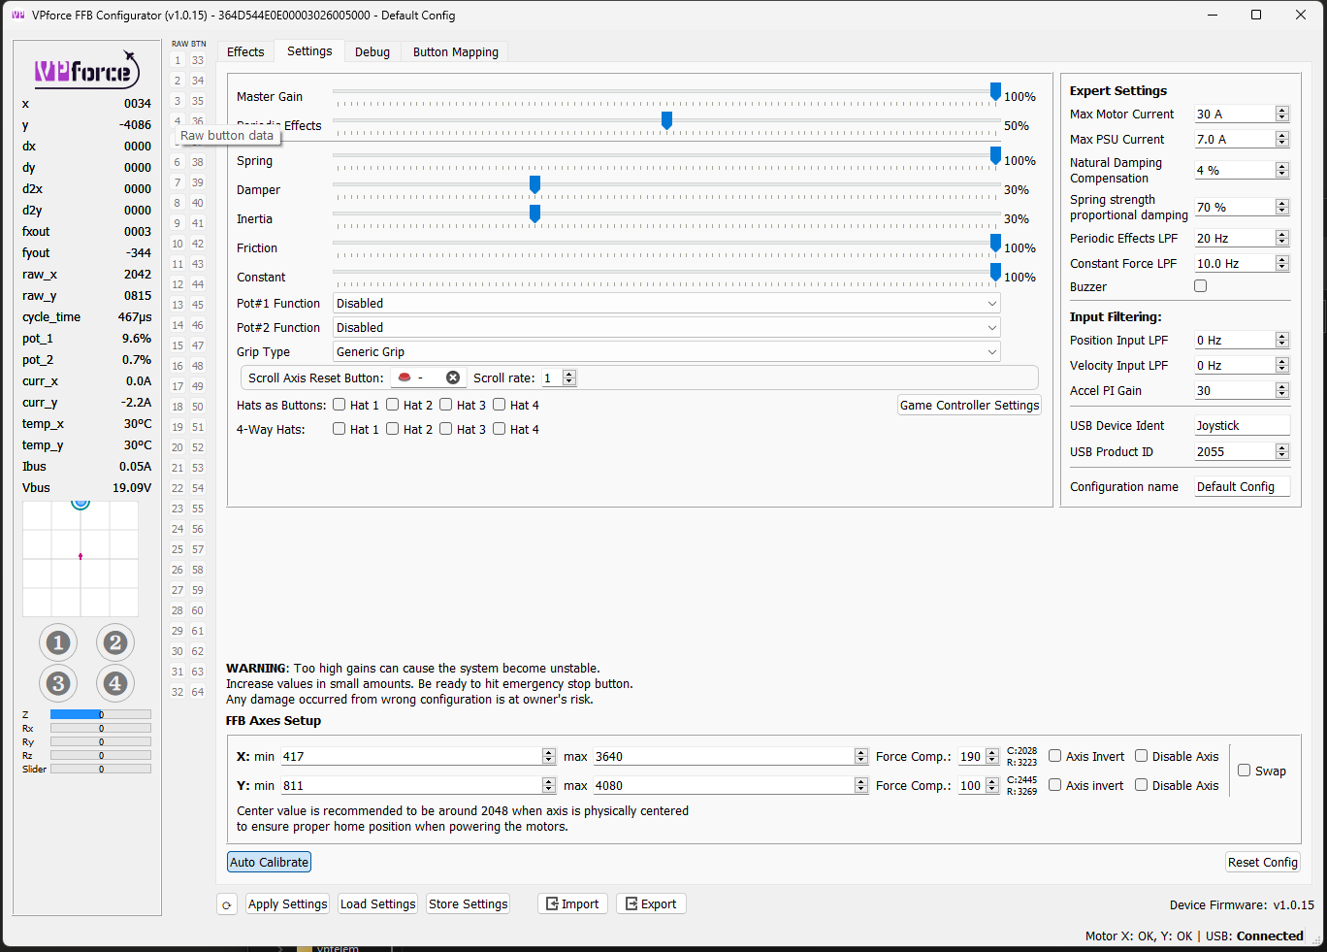Select the Settings tab
The image size is (1327, 952).
309,51
